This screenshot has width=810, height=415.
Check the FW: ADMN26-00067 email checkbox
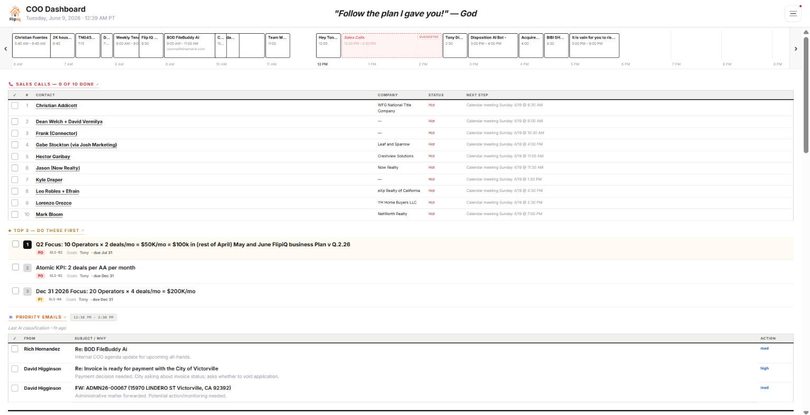[x=15, y=388]
